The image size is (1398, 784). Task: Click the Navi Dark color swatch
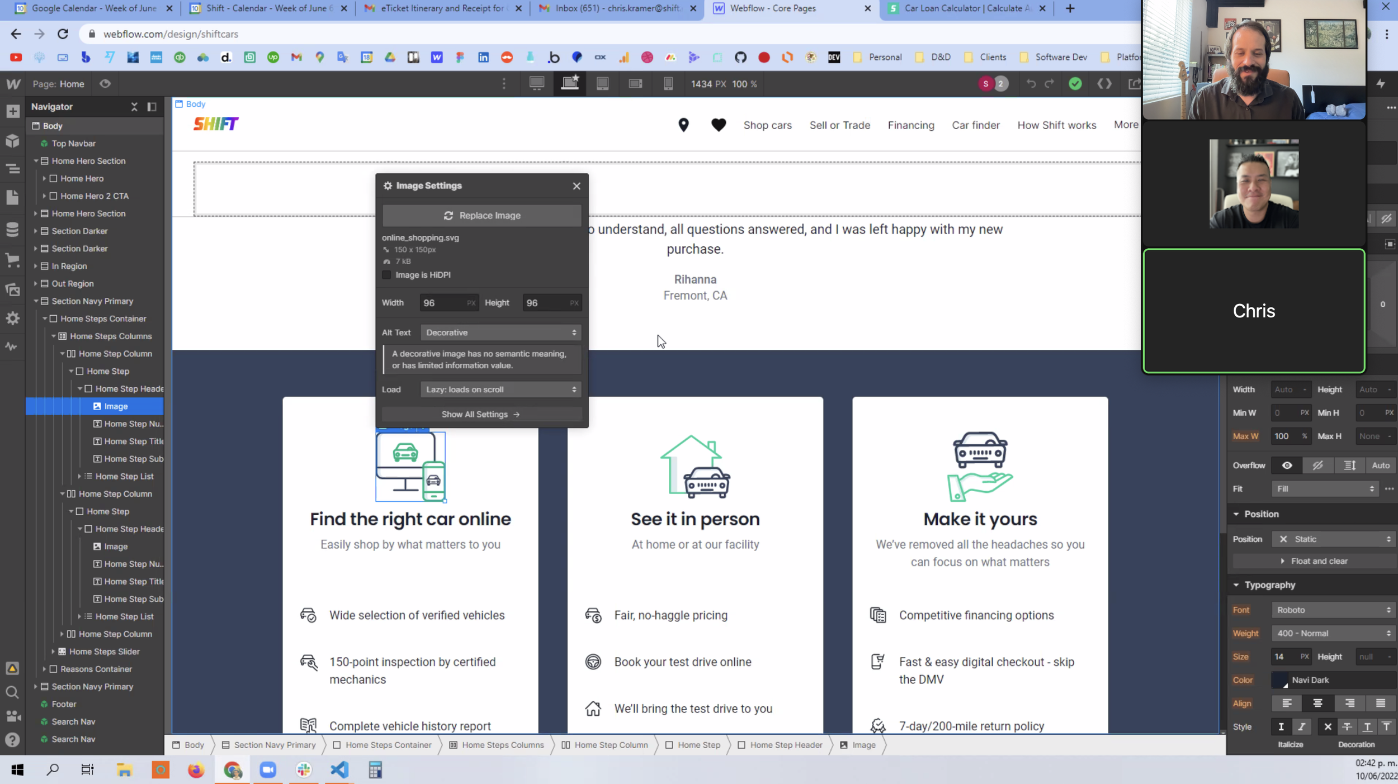tap(1279, 680)
